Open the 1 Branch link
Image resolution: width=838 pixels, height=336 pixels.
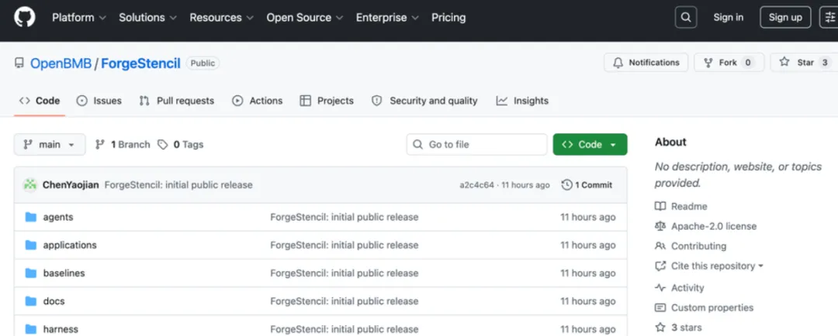click(x=123, y=145)
